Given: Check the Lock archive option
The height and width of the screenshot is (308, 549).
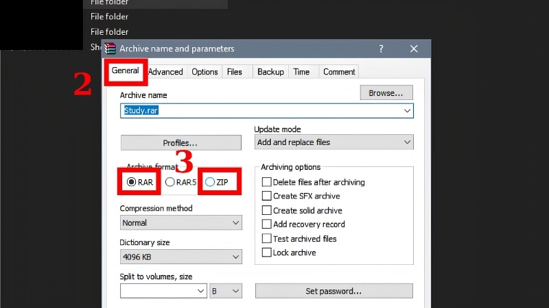Looking at the screenshot, I should coord(289,253).
